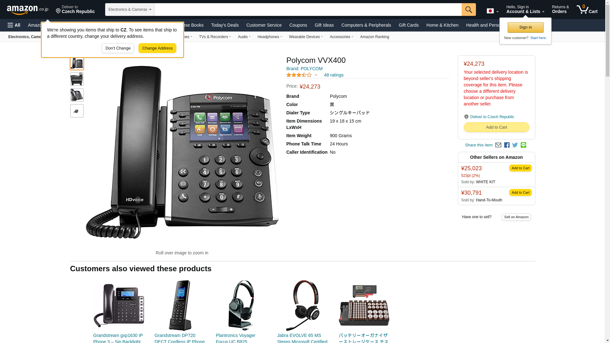Screen dimensions: 610x343
Task: Share this item on Twitter
Action: pyautogui.click(x=515, y=145)
